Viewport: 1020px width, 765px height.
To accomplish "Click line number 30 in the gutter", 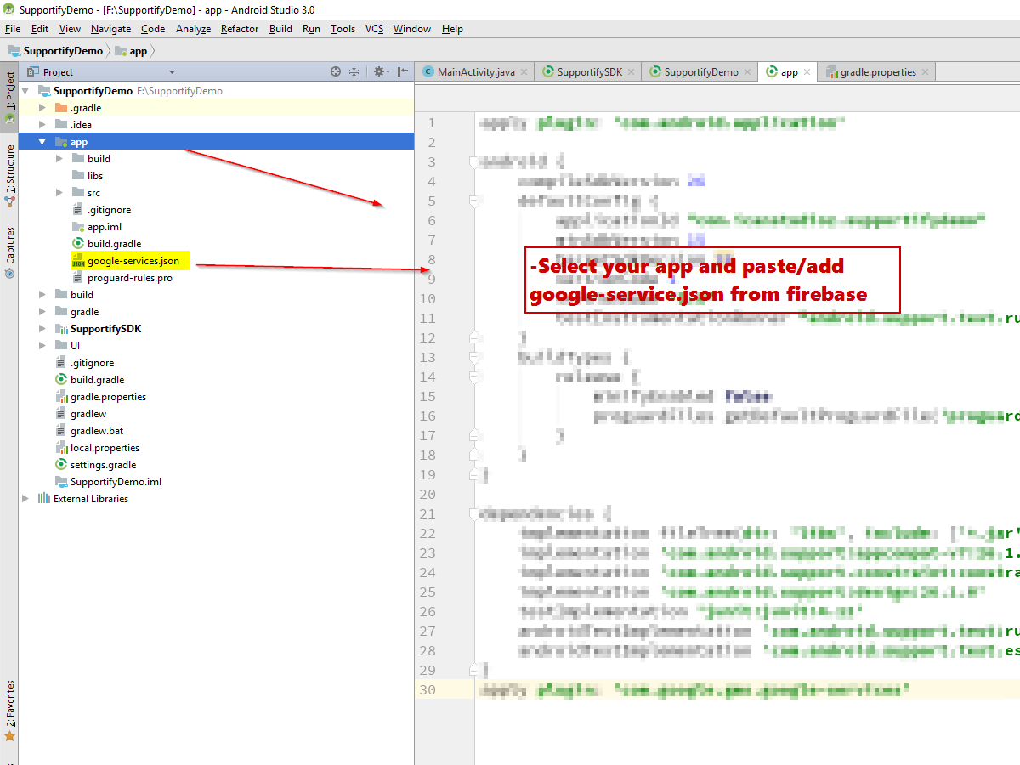I will pos(428,689).
